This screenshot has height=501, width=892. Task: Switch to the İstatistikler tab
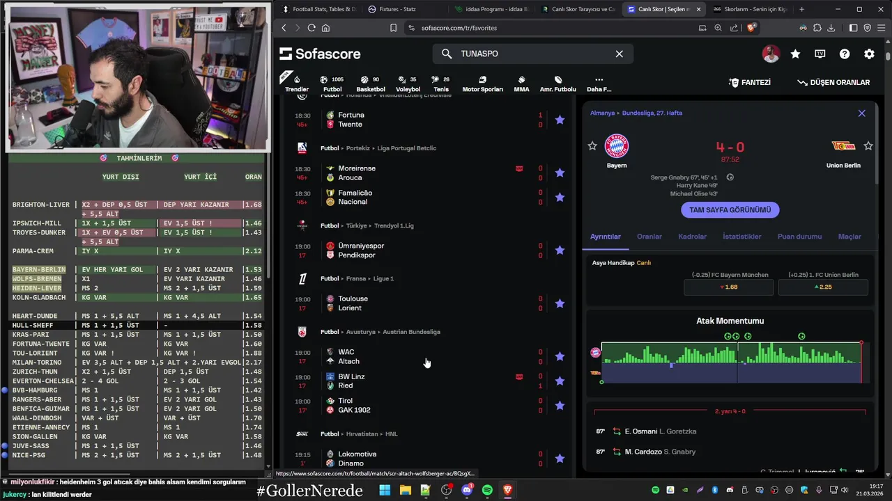click(741, 237)
